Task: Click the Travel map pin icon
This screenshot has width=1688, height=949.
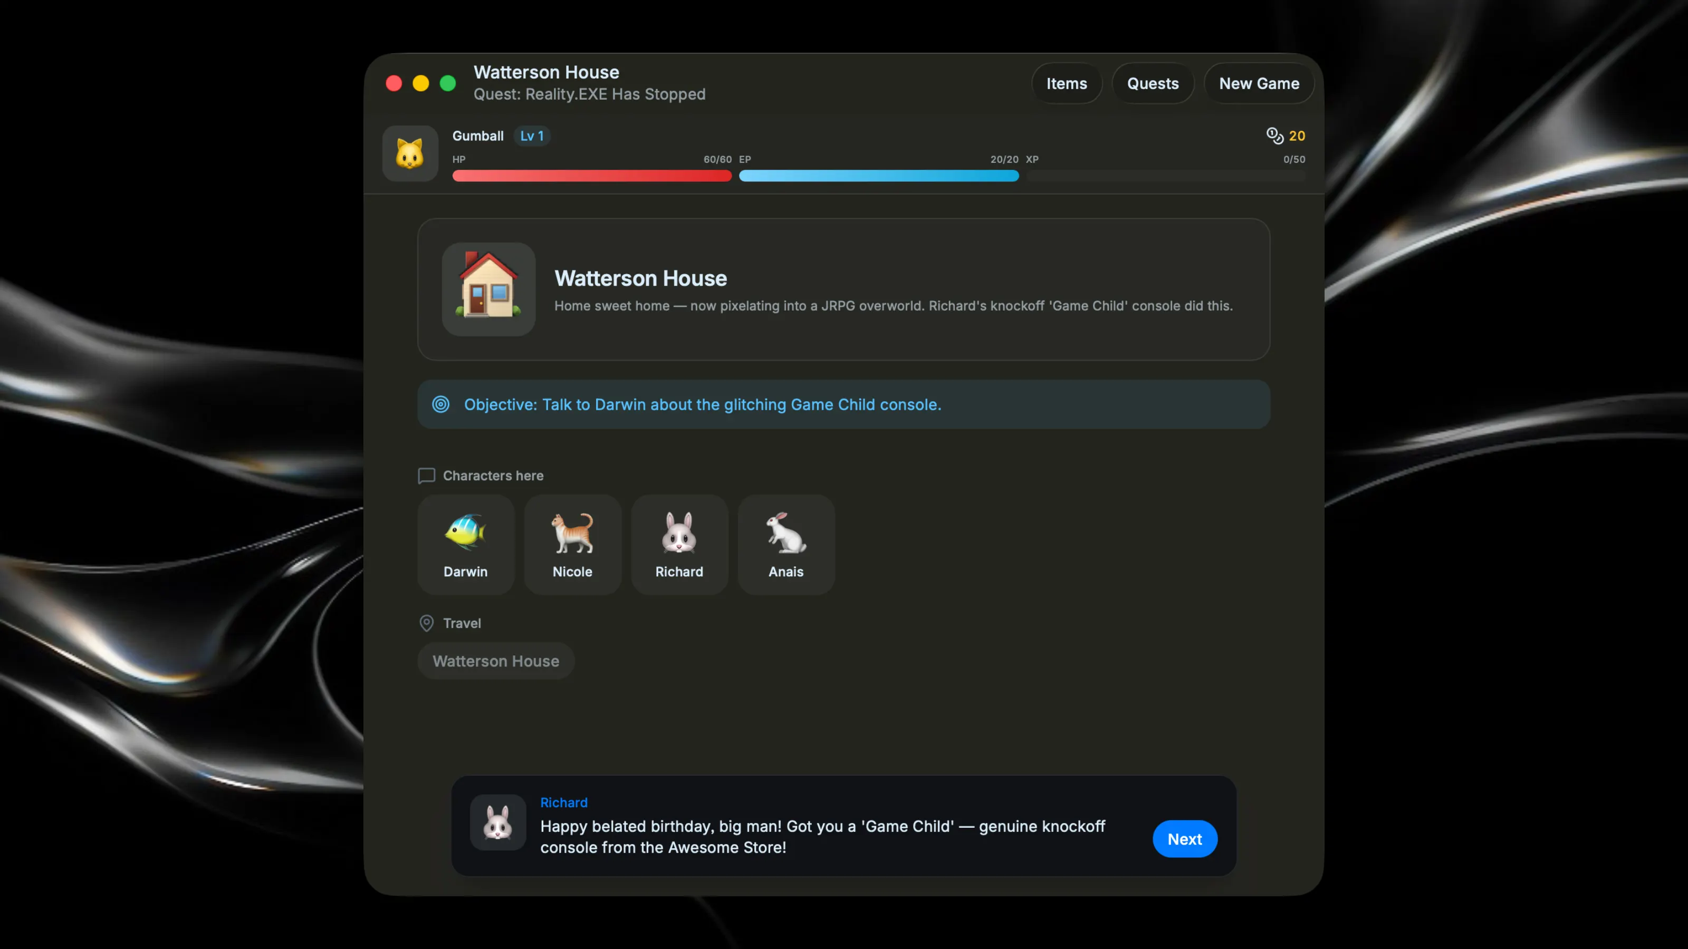Action: tap(427, 623)
